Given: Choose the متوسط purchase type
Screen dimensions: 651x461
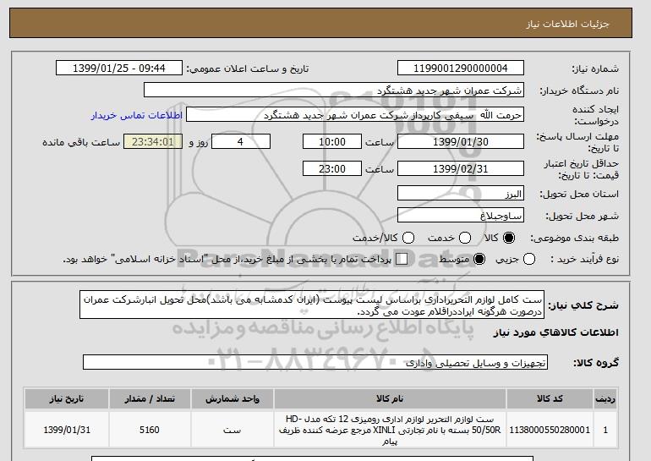Looking at the screenshot, I should click(x=479, y=259).
